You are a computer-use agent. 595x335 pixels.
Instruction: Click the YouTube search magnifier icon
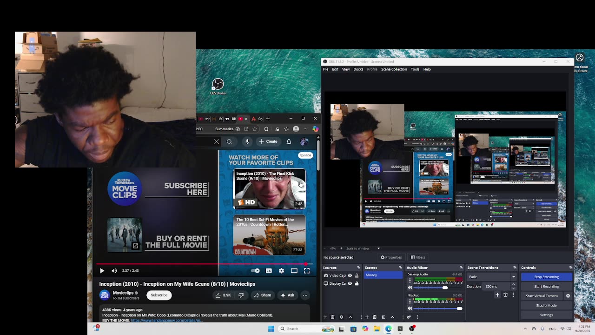pyautogui.click(x=229, y=141)
